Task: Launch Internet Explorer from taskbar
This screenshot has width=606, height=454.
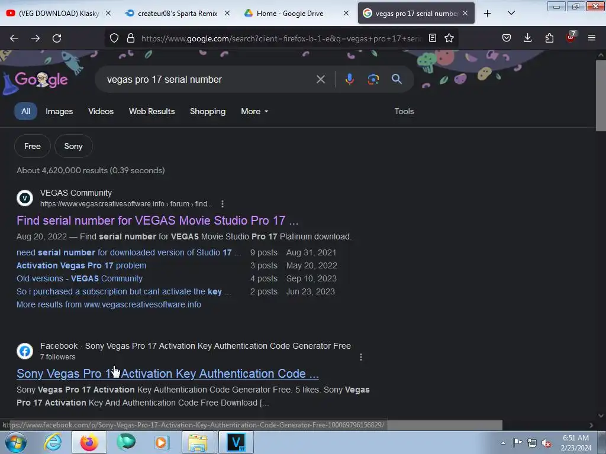Action: pyautogui.click(x=53, y=443)
